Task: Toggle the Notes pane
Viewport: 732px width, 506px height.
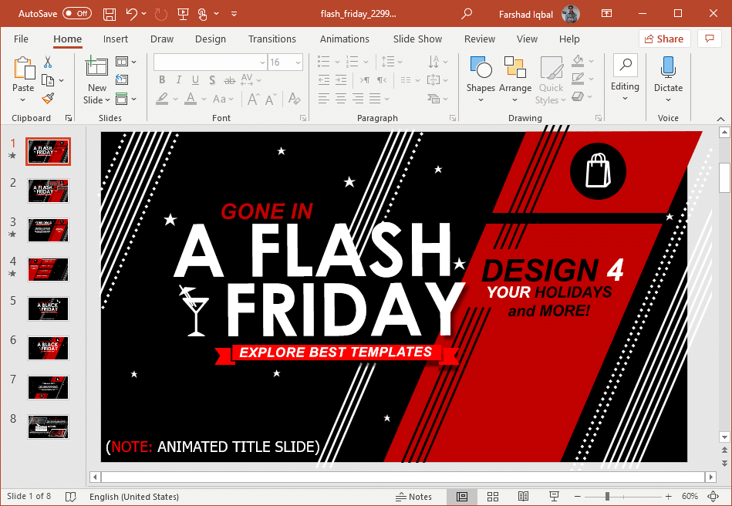Action: [413, 497]
